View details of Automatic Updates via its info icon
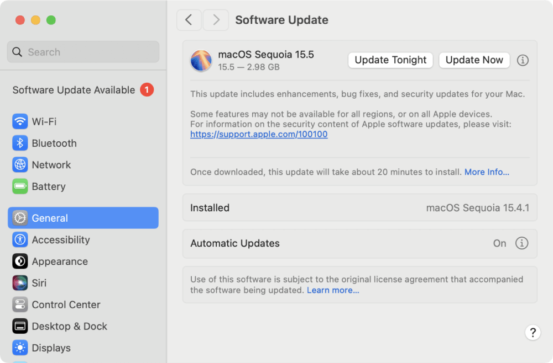This screenshot has width=553, height=363. click(523, 243)
